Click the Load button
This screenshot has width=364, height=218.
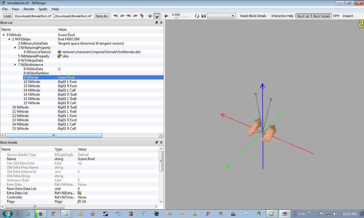coord(8,16)
